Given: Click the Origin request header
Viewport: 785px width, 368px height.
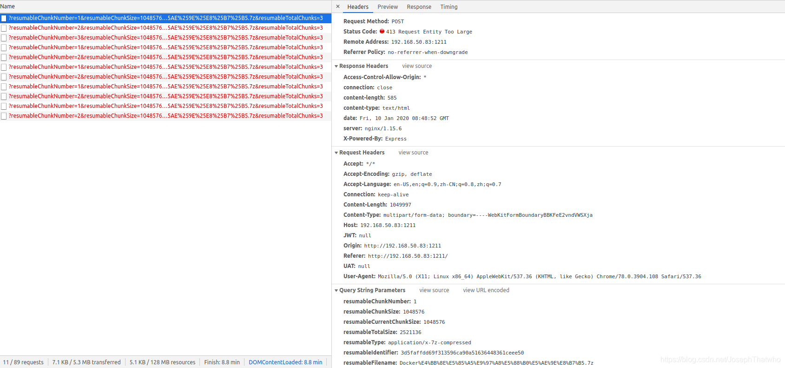Looking at the screenshot, I should pos(392,246).
